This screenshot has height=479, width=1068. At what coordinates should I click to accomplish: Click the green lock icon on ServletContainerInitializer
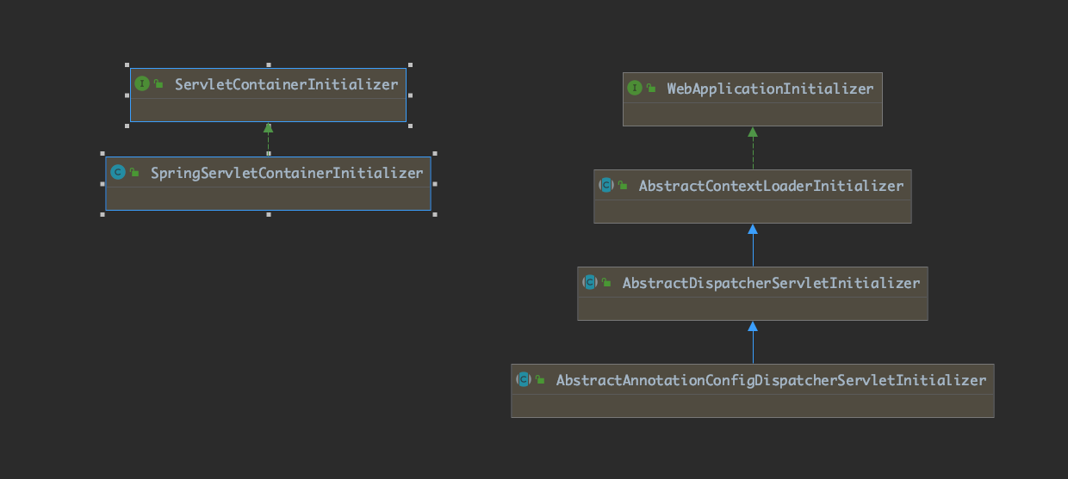[x=158, y=84]
